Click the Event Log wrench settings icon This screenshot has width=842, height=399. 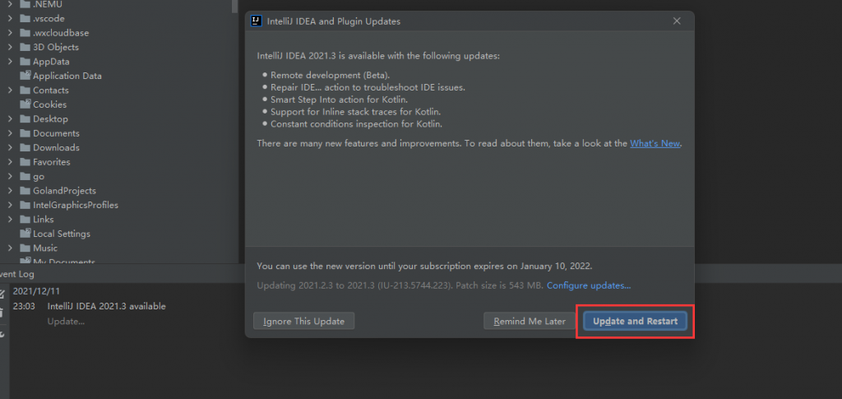coord(2,334)
